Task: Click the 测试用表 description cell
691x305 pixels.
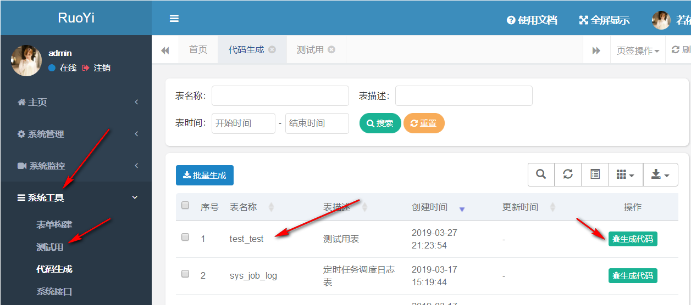Action: click(x=341, y=239)
